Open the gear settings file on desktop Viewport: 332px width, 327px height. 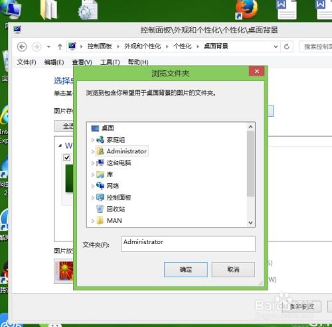point(88,9)
